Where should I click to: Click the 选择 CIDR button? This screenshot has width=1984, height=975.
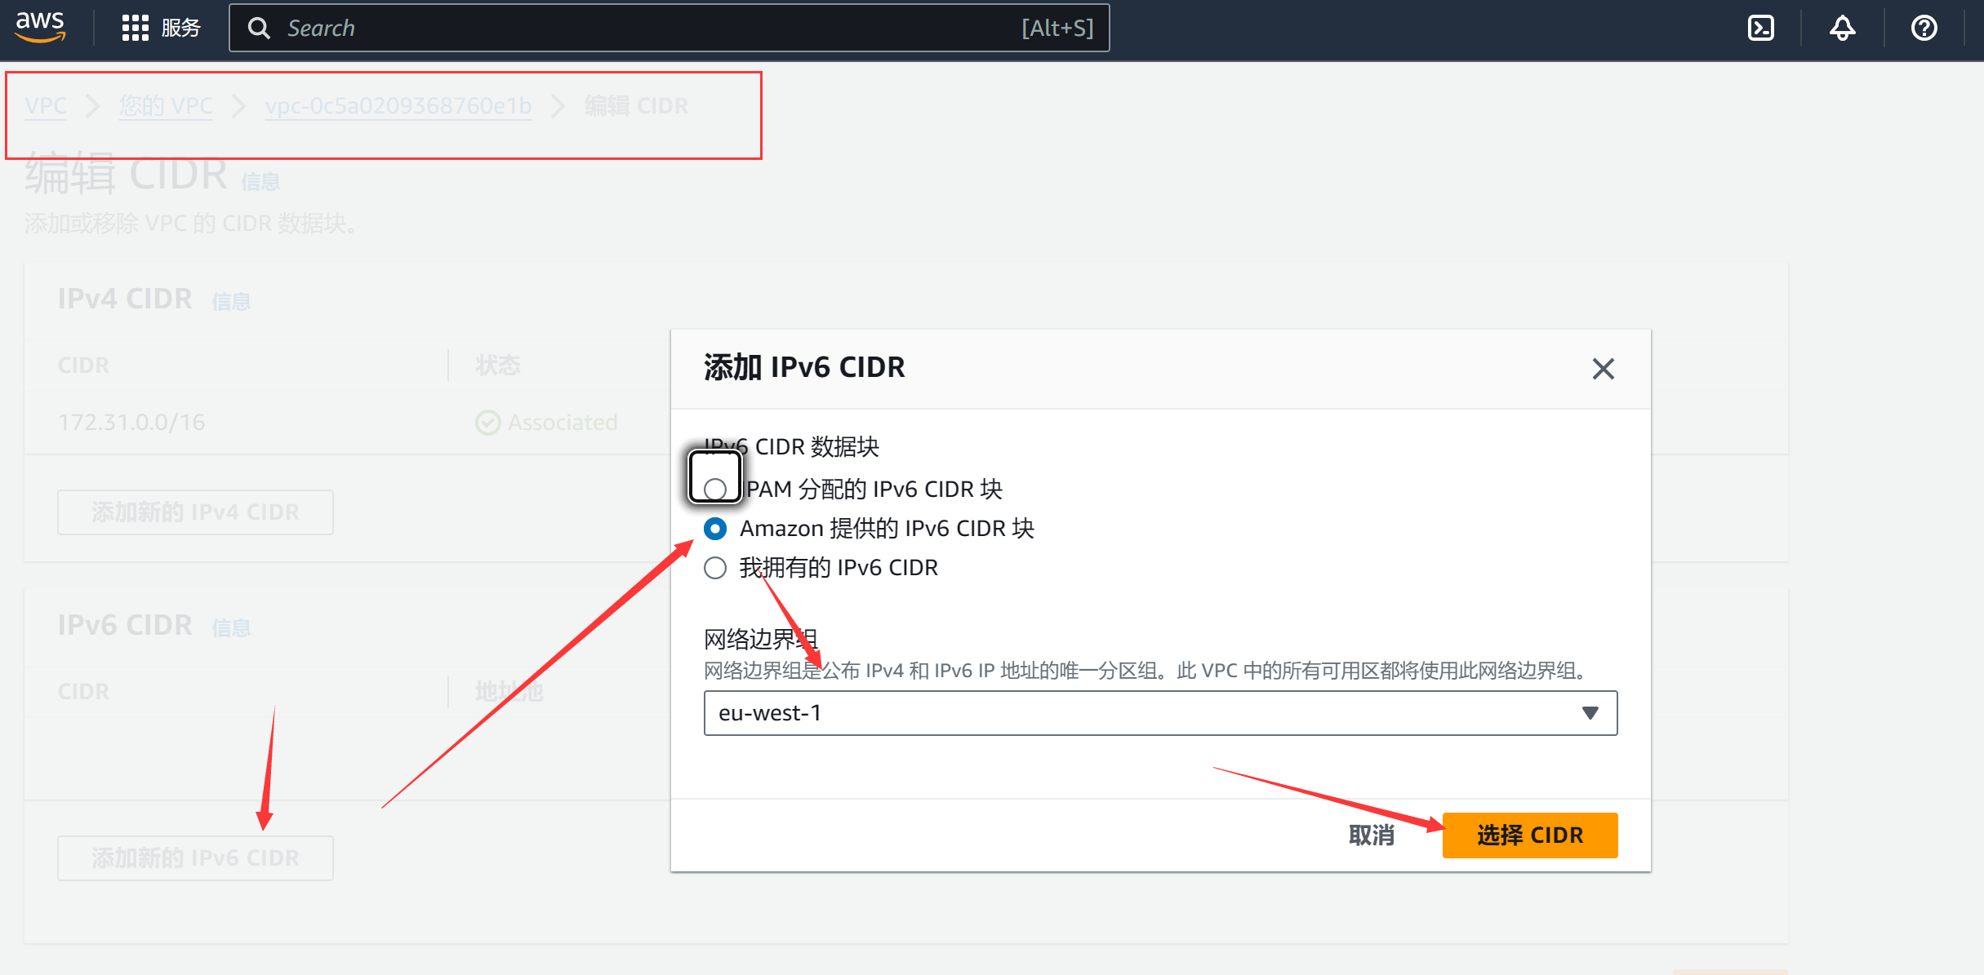pos(1529,835)
